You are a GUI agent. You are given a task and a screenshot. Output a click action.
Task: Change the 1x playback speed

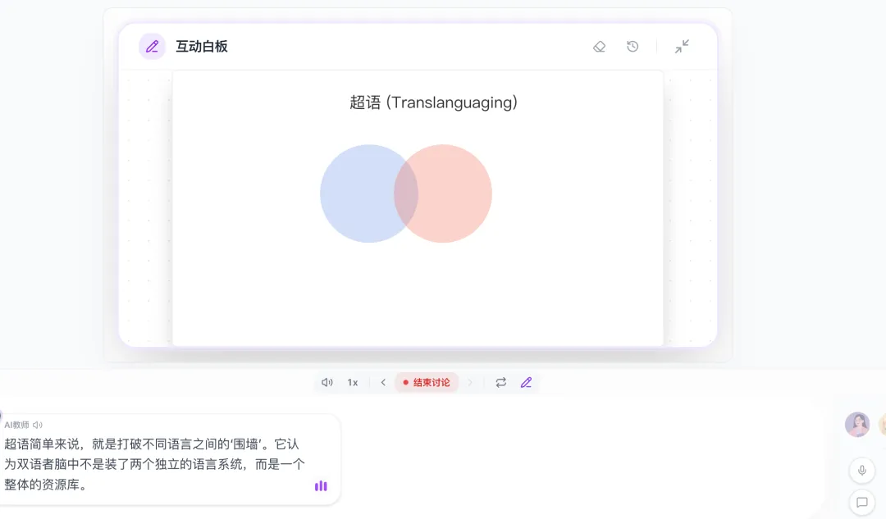(353, 382)
